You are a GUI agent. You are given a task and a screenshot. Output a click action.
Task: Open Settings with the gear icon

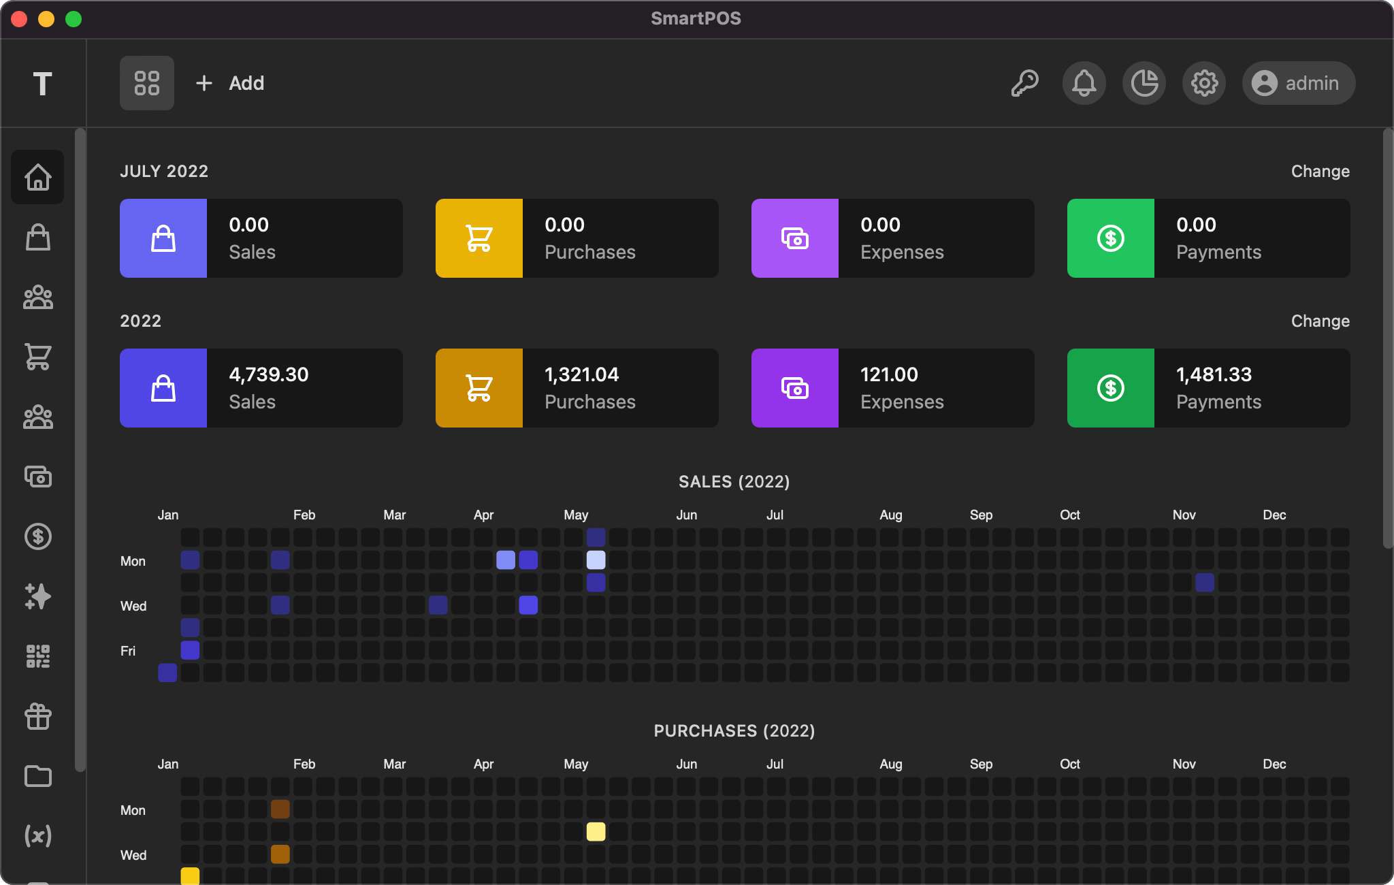[1203, 83]
